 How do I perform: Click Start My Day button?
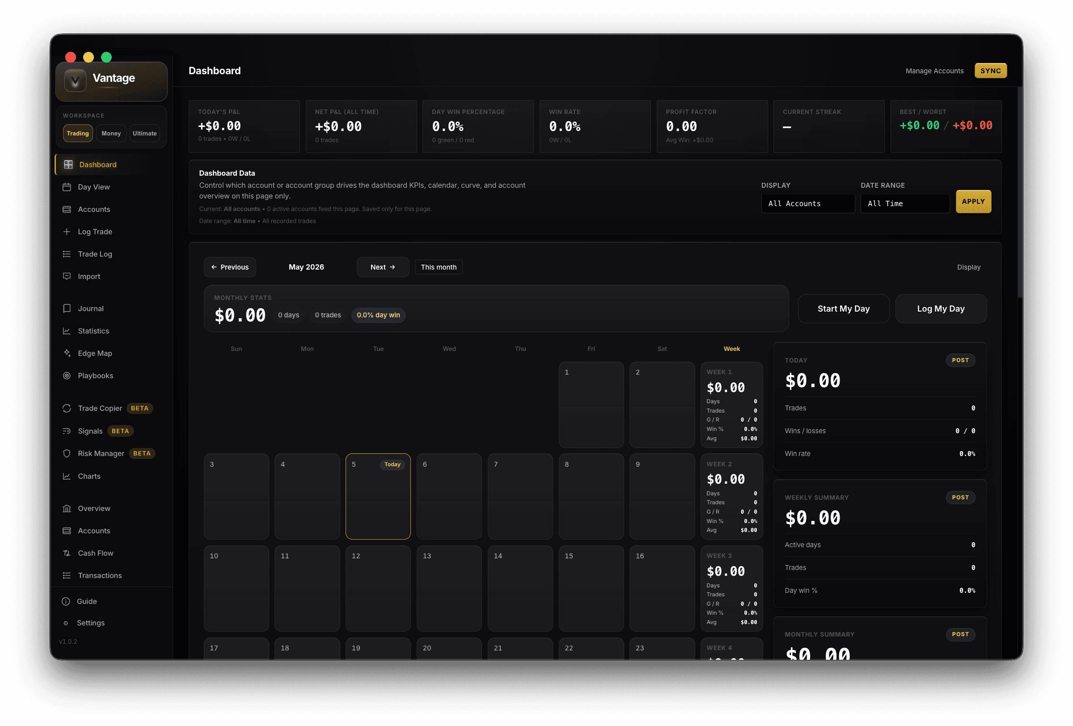(x=843, y=309)
